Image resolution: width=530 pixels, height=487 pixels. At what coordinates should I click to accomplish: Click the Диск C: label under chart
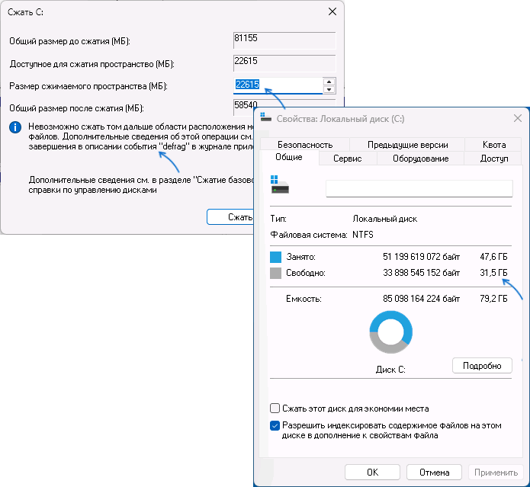click(x=390, y=370)
